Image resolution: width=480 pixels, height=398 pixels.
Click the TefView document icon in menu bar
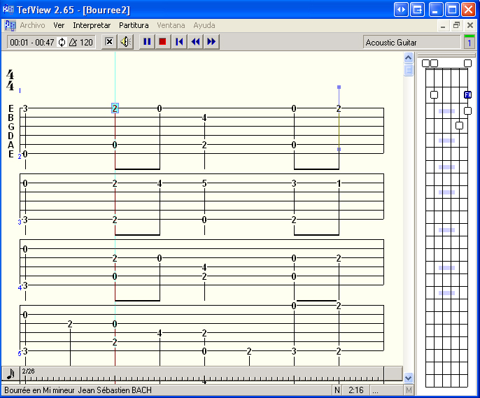click(10, 25)
